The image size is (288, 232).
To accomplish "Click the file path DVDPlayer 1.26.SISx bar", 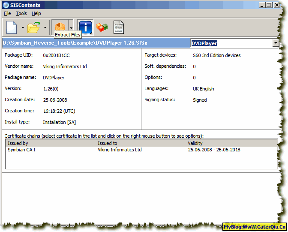I will 96,43.
